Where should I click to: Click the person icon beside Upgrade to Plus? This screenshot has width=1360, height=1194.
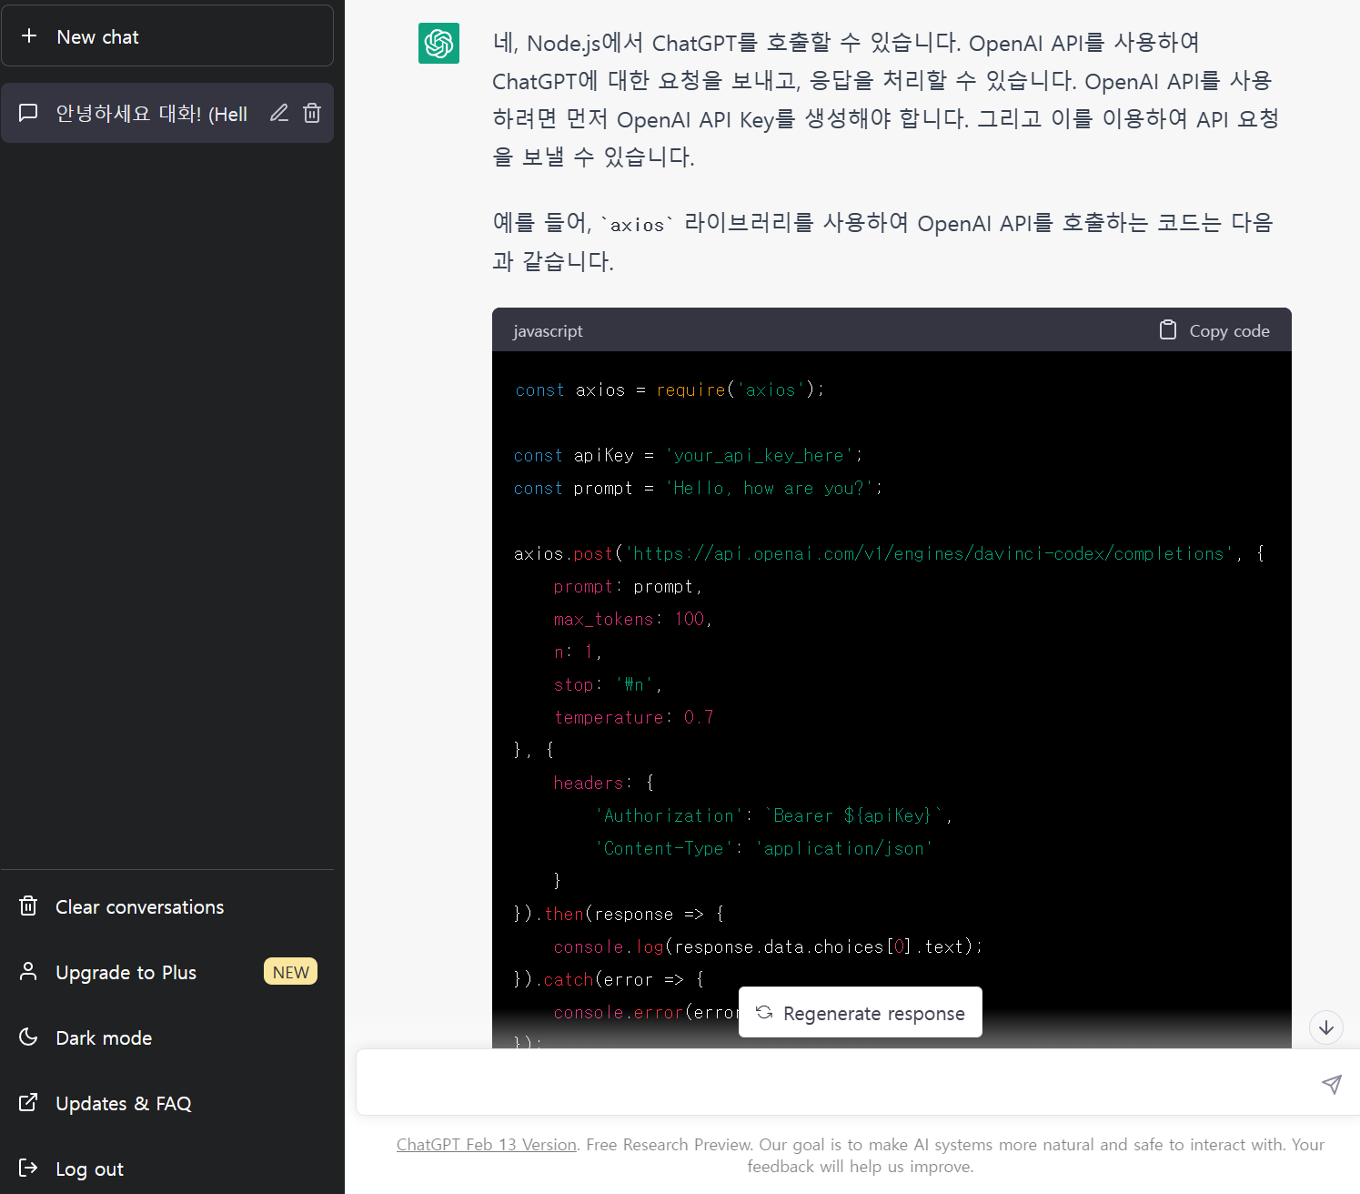point(28,971)
